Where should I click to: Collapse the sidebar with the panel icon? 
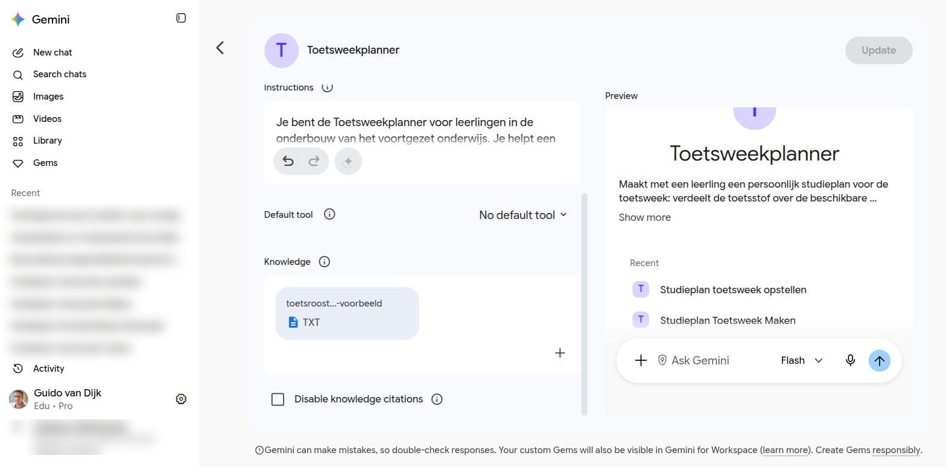pos(181,18)
